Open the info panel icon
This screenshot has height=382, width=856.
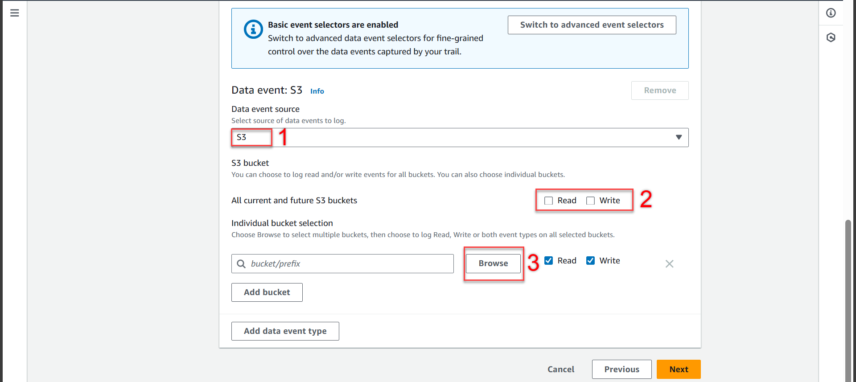click(x=831, y=13)
